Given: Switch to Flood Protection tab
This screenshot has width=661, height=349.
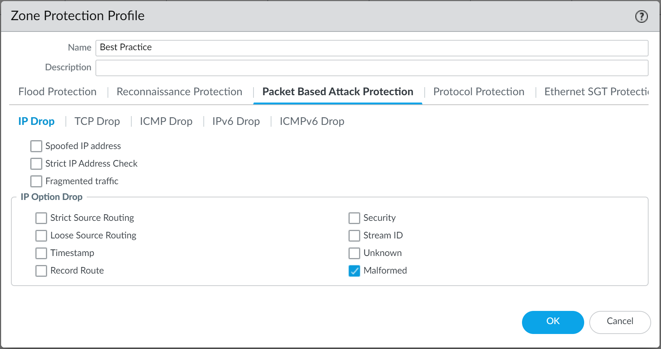Looking at the screenshot, I should tap(57, 92).
